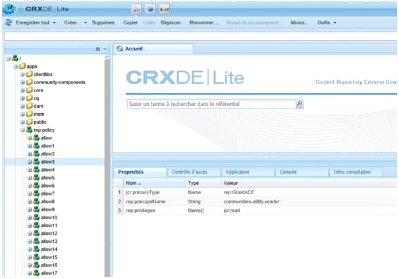Expand the allow9 node
The height and width of the screenshot is (279, 399).
pyautogui.click(x=30, y=210)
